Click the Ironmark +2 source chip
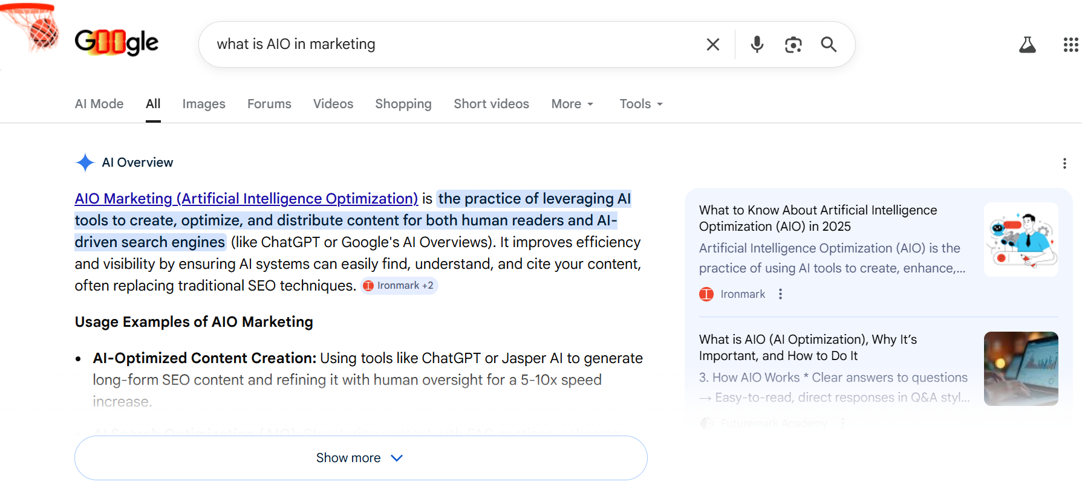1082x499 pixels. (x=399, y=286)
